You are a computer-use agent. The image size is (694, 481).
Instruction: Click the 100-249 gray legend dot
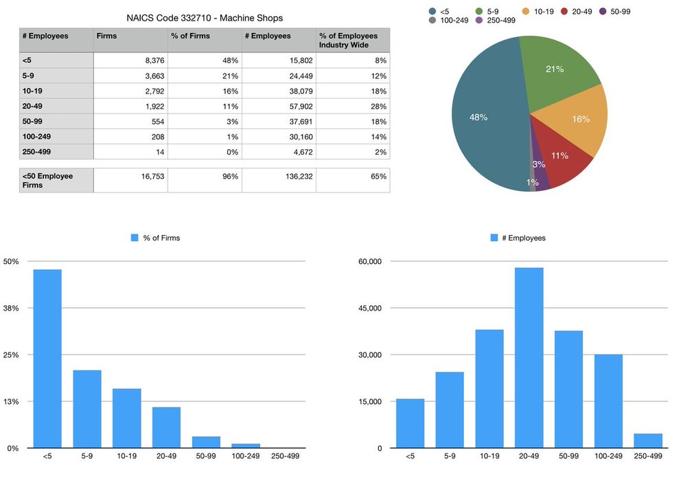coord(432,21)
